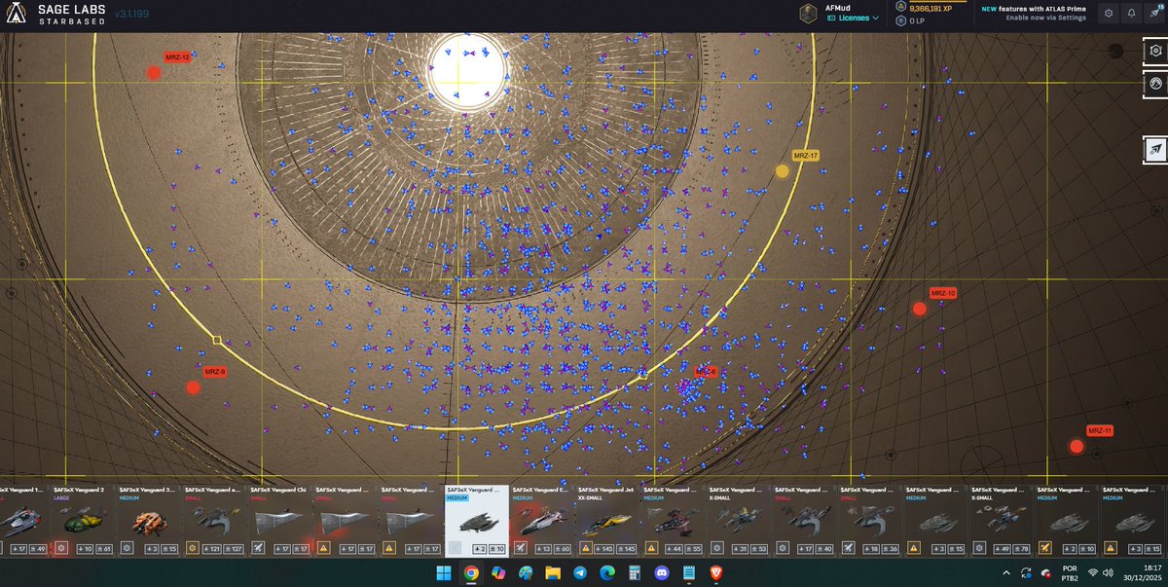Select the MRZ-9 red label

215,372
